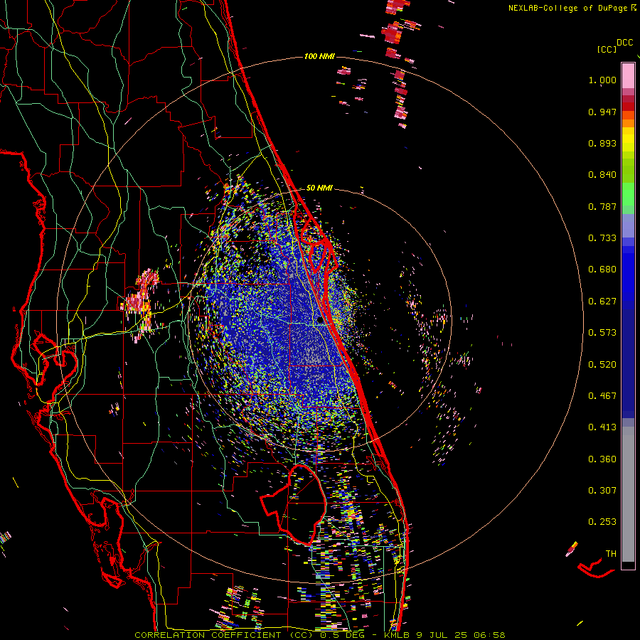Click the 100 NMI range ring label

pyautogui.click(x=319, y=56)
